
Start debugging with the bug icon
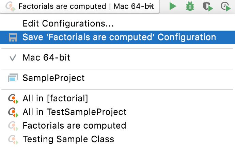tap(190, 6)
